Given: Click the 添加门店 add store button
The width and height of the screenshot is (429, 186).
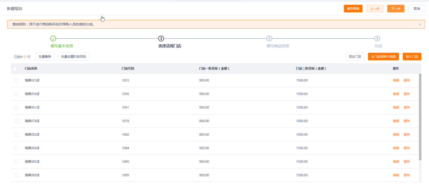Looking at the screenshot, I should pyautogui.click(x=355, y=57).
